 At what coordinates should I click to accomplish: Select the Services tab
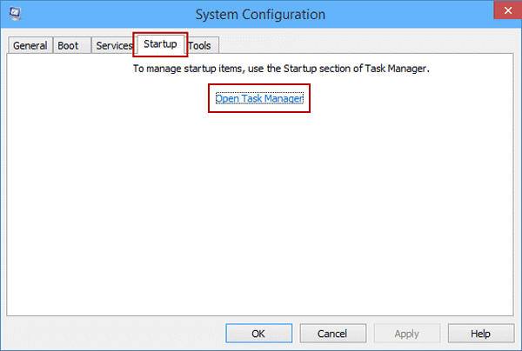(x=113, y=45)
